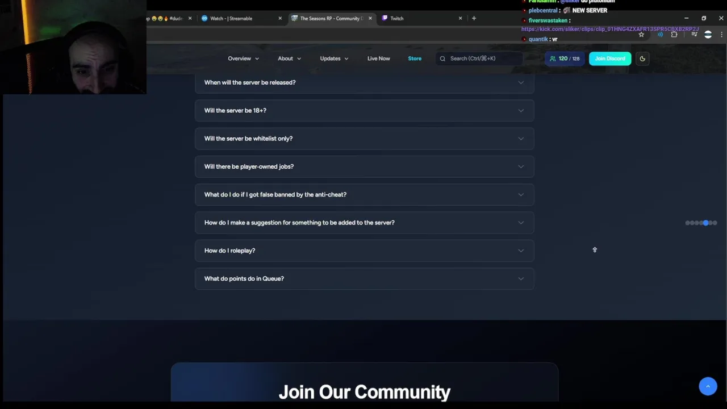The image size is (727, 409).
Task: Click username plebcentral in chat overlay
Action: tap(544, 10)
